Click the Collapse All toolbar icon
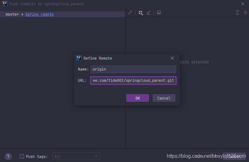The height and width of the screenshot is (162, 249). coord(246,12)
